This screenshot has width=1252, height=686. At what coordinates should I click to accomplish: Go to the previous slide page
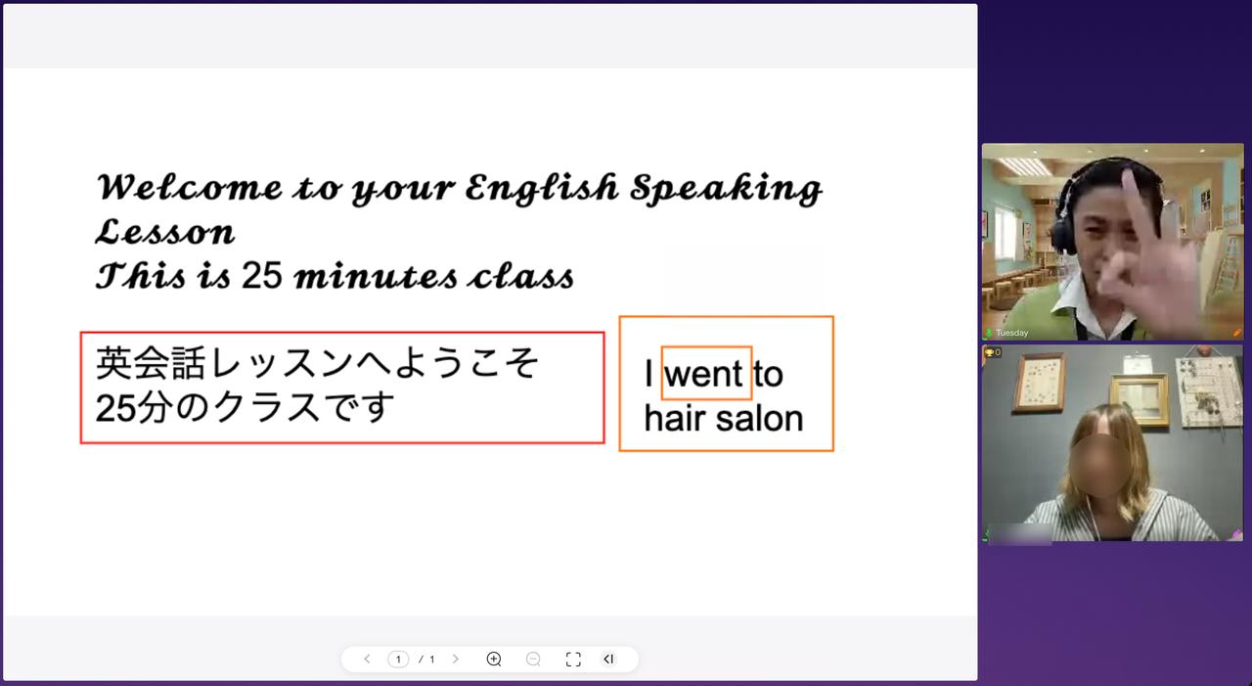click(x=367, y=659)
